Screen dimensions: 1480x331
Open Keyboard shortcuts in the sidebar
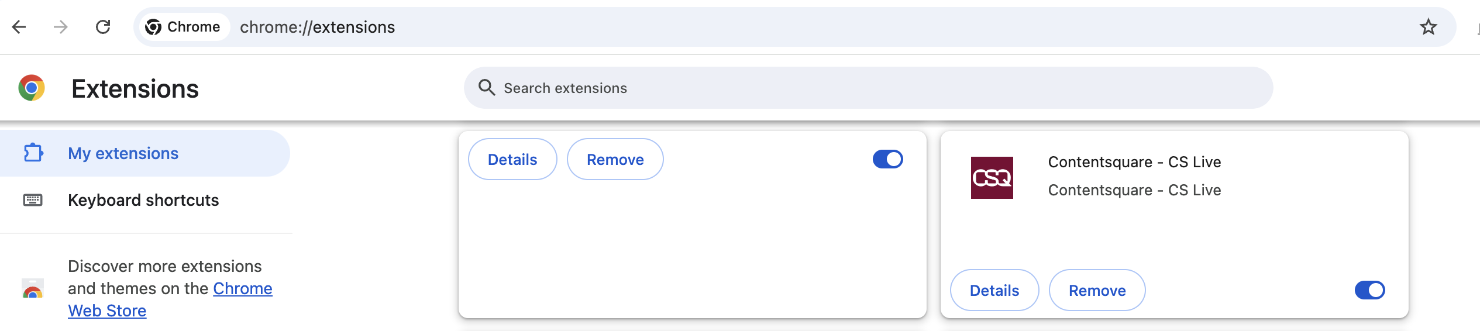pos(143,200)
